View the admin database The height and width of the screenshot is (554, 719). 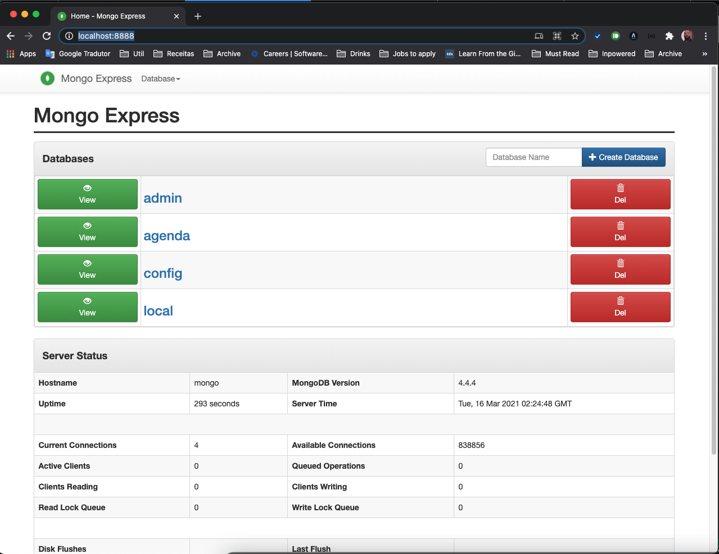click(x=88, y=194)
